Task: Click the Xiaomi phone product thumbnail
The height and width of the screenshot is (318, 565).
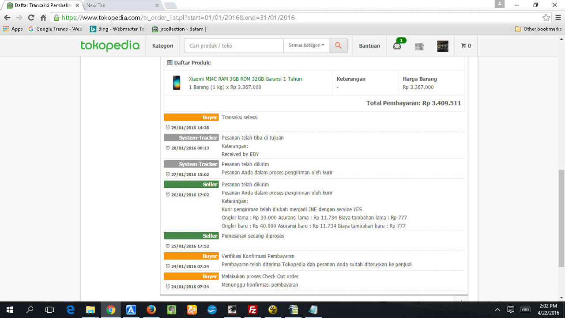Action: pyautogui.click(x=177, y=83)
